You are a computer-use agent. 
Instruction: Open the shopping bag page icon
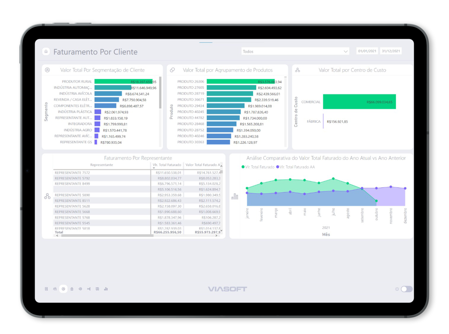[72, 289]
